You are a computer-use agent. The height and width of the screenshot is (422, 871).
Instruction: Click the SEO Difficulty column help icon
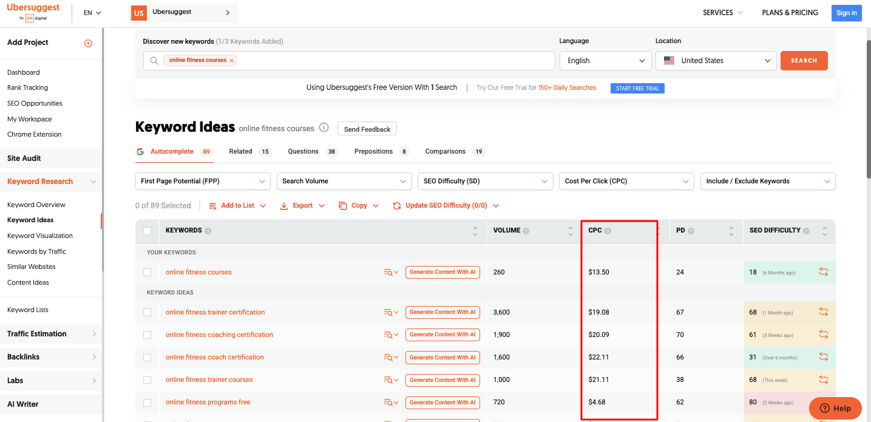pyautogui.click(x=806, y=231)
